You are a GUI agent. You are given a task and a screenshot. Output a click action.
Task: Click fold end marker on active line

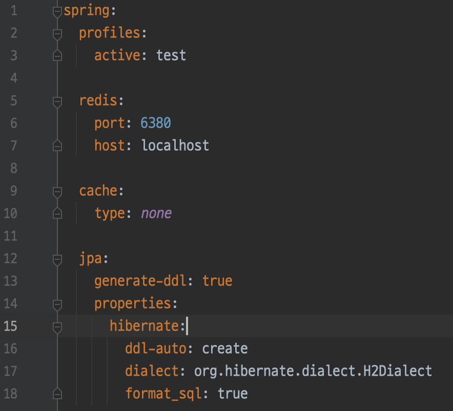click(x=57, y=55)
